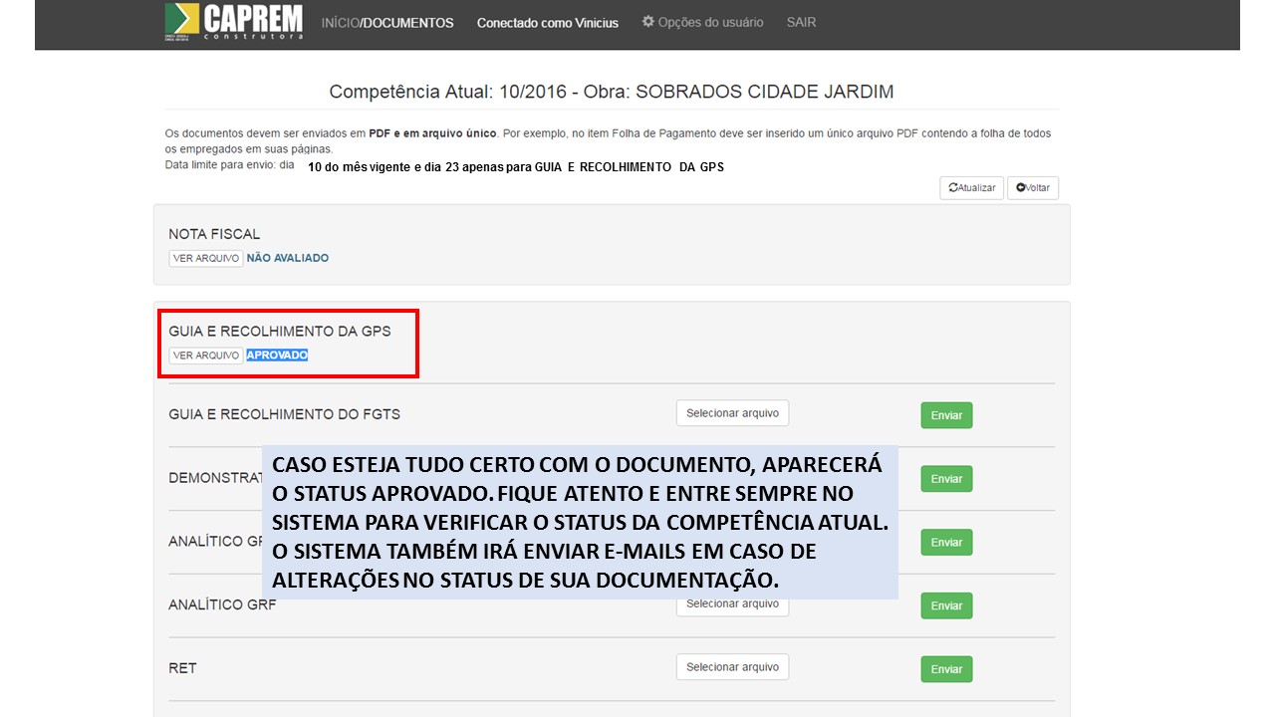Screen dimensions: 1275x717
Task: Open Opções do usuário gear menu
Action: point(702,22)
